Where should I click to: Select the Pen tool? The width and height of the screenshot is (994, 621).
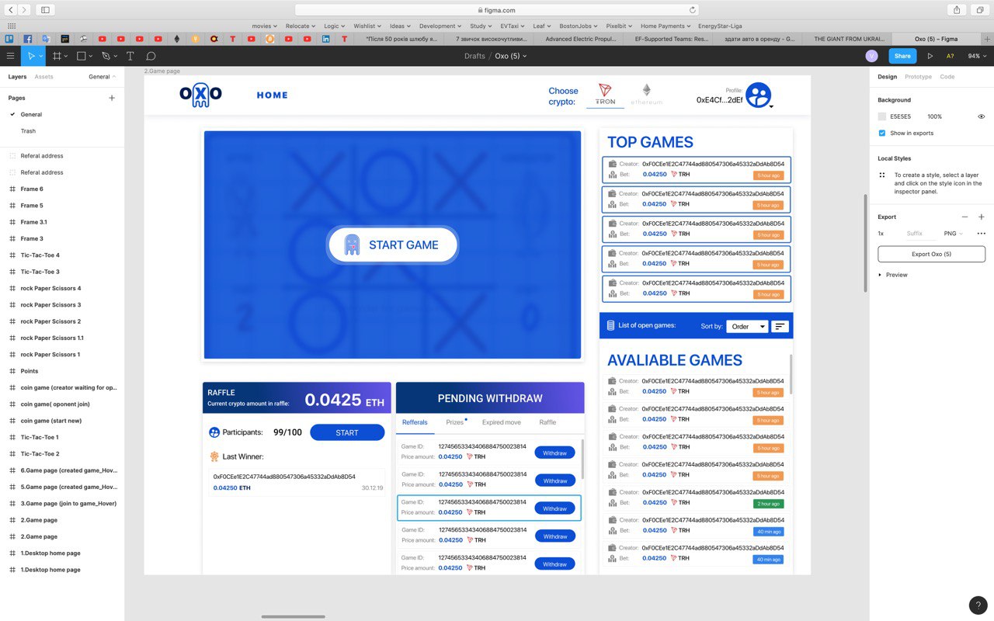point(106,56)
